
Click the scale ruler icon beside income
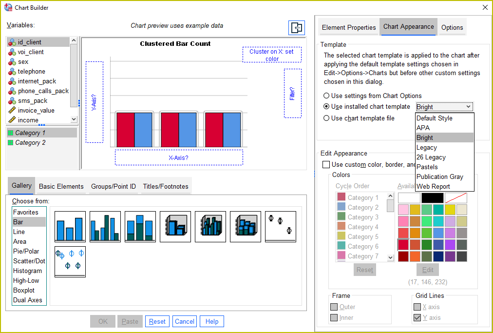click(x=12, y=120)
